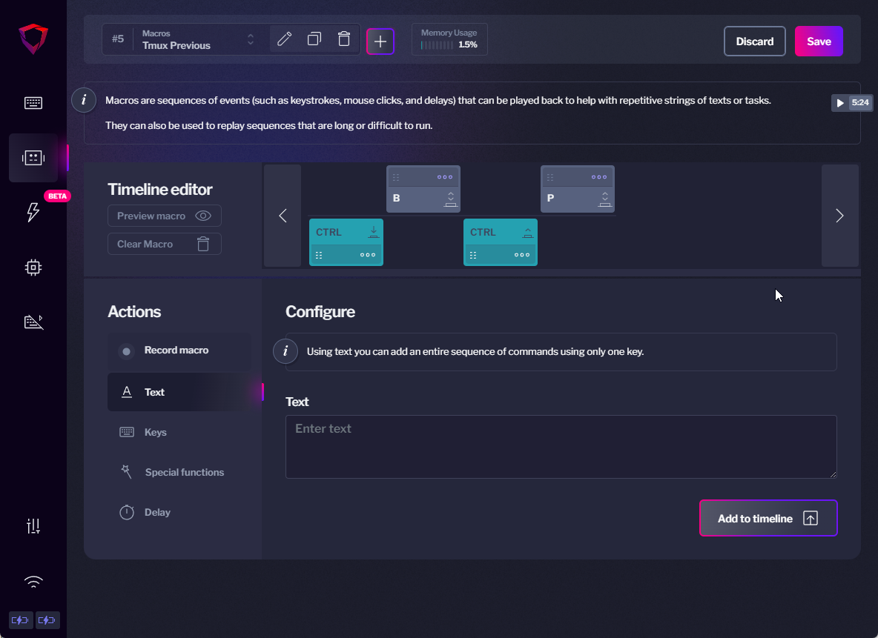Discard macro changes
The height and width of the screenshot is (638, 878).
[754, 41]
